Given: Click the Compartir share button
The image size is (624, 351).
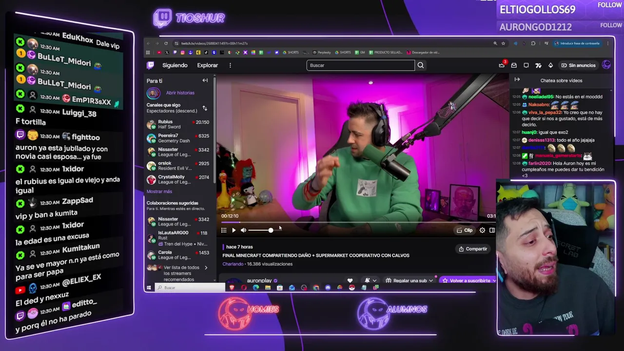Looking at the screenshot, I should coord(473,249).
